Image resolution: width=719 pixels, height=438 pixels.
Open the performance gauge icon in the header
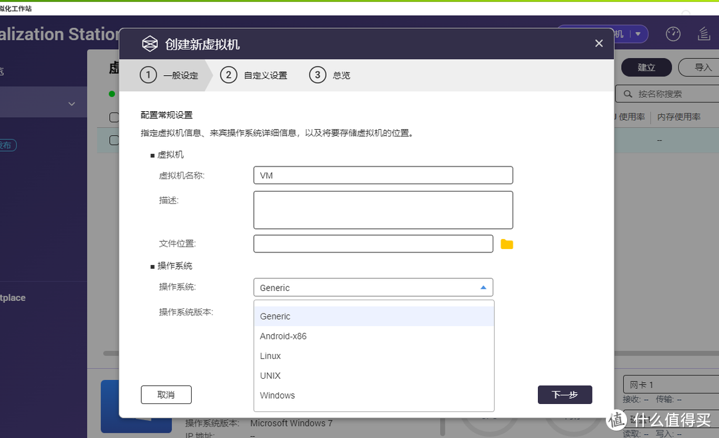pyautogui.click(x=673, y=33)
